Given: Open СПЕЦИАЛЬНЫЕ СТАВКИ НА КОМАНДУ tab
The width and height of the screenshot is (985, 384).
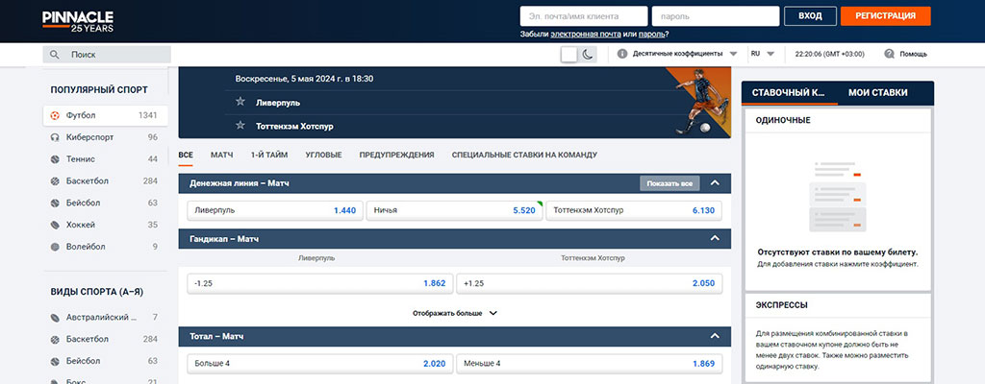Looking at the screenshot, I should [524, 155].
